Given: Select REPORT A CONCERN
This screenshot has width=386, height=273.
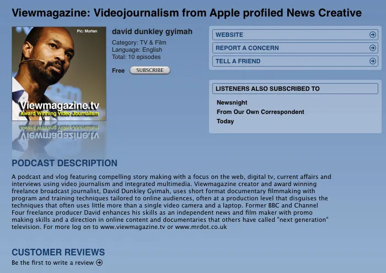Looking at the screenshot, I should [x=295, y=48].
